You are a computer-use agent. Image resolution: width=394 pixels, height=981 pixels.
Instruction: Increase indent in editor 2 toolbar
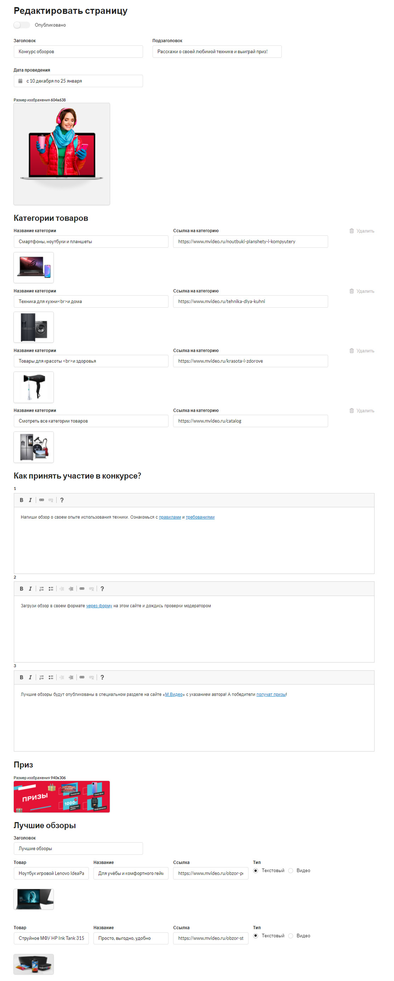pos(71,589)
